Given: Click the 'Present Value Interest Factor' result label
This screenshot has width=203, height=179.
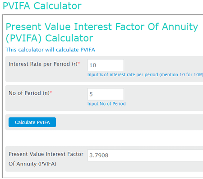Looking at the screenshot, I should click(x=46, y=154).
